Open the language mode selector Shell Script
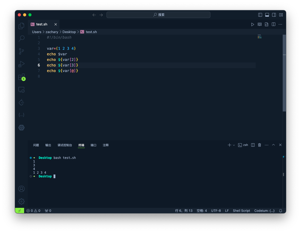301x233 pixels. (x=241, y=210)
